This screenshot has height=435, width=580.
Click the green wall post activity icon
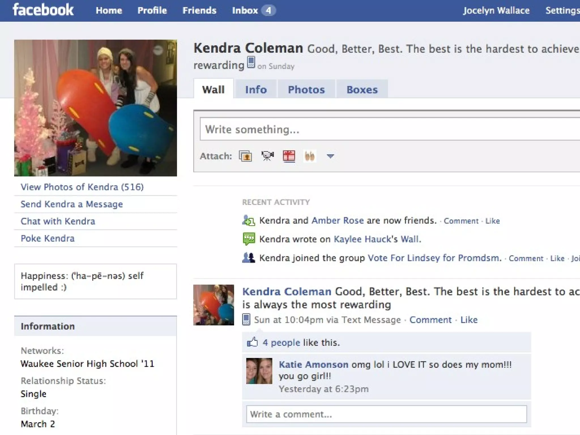pyautogui.click(x=249, y=239)
